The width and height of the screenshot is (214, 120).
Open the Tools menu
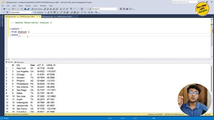[x=35, y=6]
